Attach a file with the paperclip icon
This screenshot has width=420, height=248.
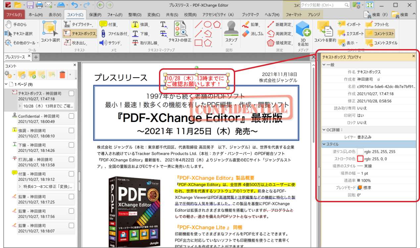pos(114,33)
